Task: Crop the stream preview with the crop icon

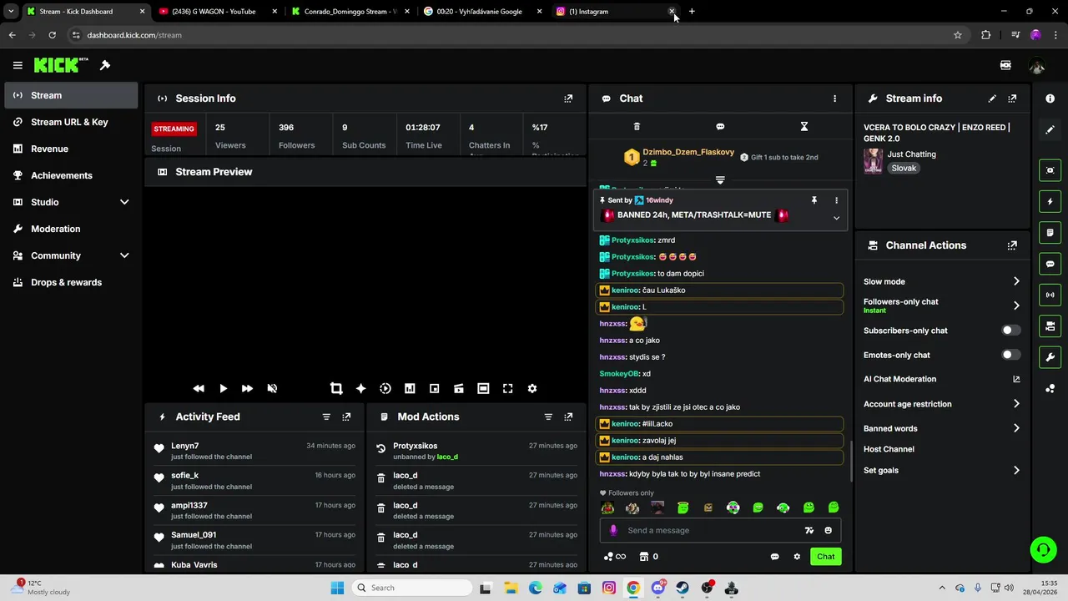Action: coord(336,388)
